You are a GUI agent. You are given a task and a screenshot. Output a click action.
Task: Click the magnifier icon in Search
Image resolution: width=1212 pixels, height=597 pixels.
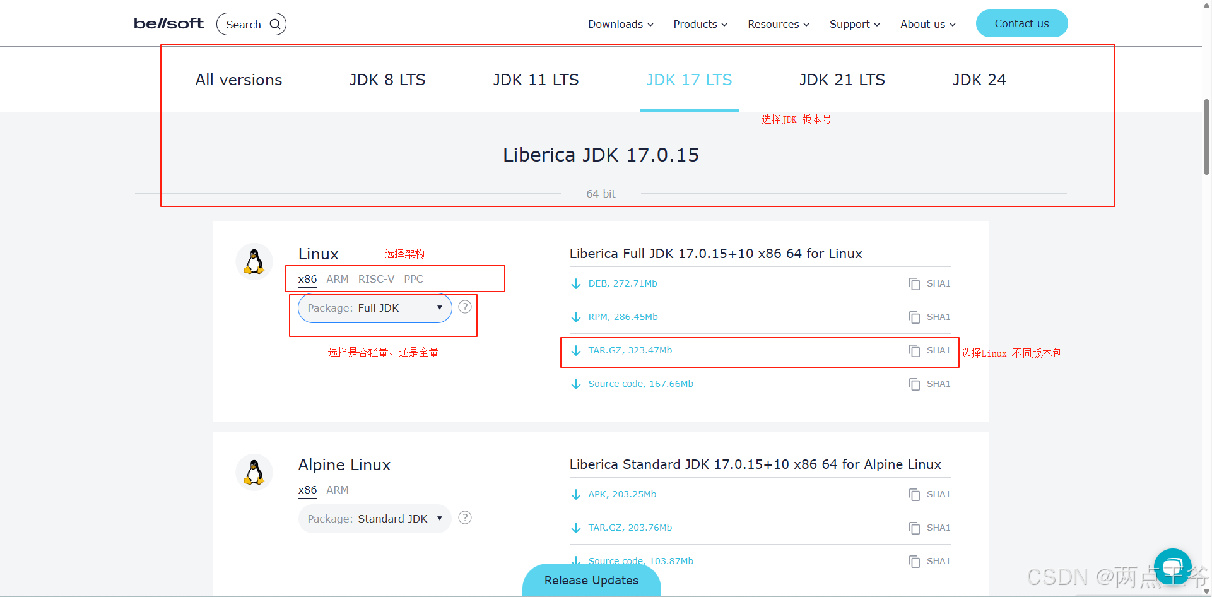pos(275,24)
